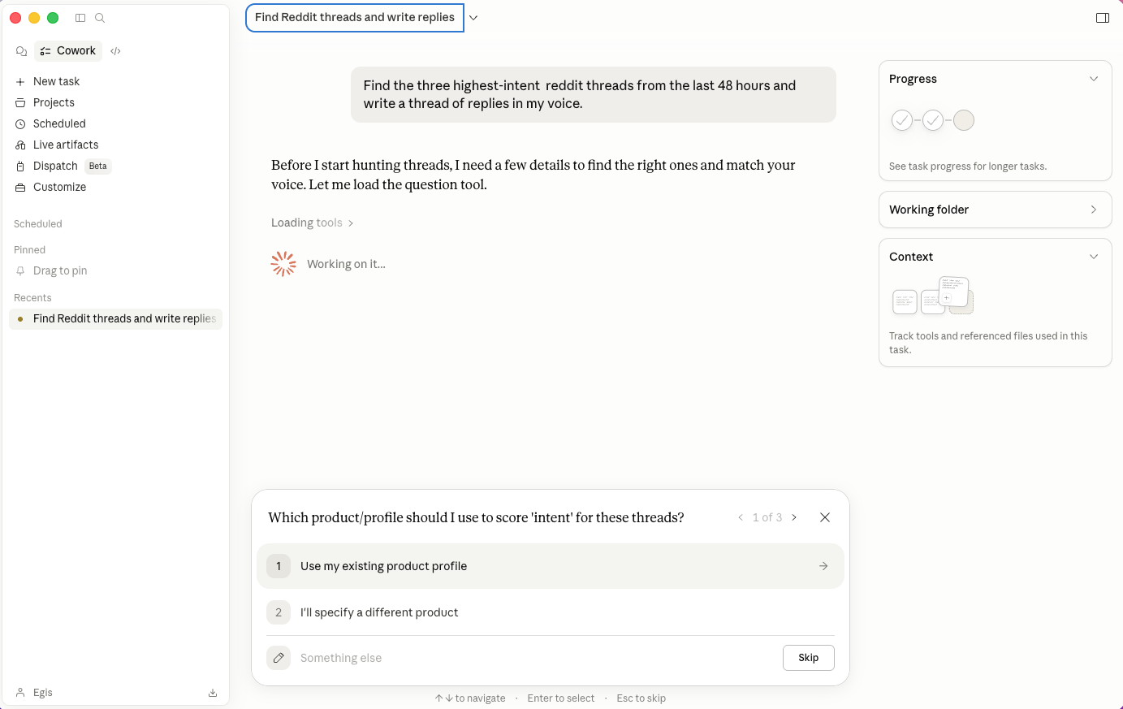Select option 1: Use my existing product profile

pos(551,566)
